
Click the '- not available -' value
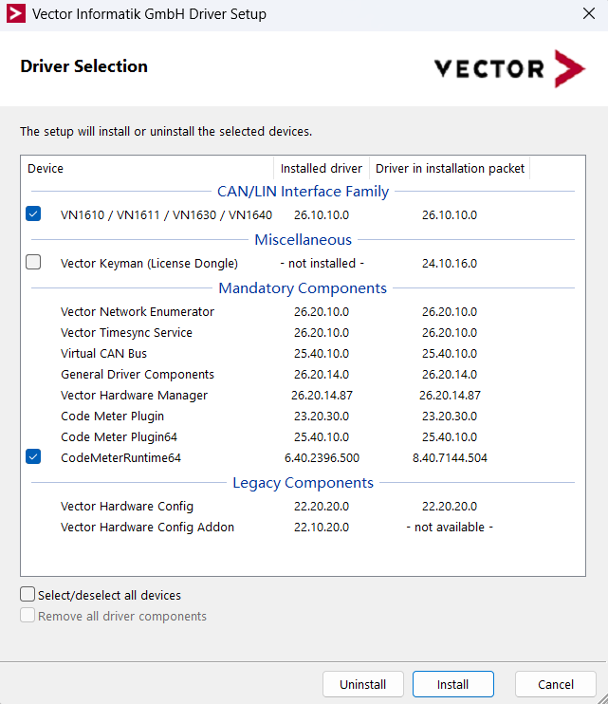pyautogui.click(x=450, y=528)
